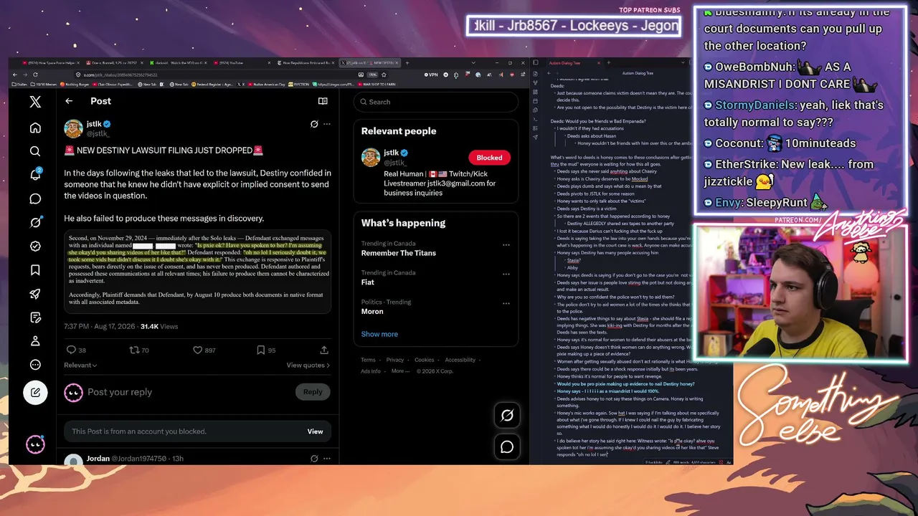This screenshot has width=918, height=516.
Task: Open the Accessibility footer link
Action: pos(460,360)
